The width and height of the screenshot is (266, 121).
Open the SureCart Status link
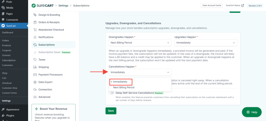tap(235, 5)
